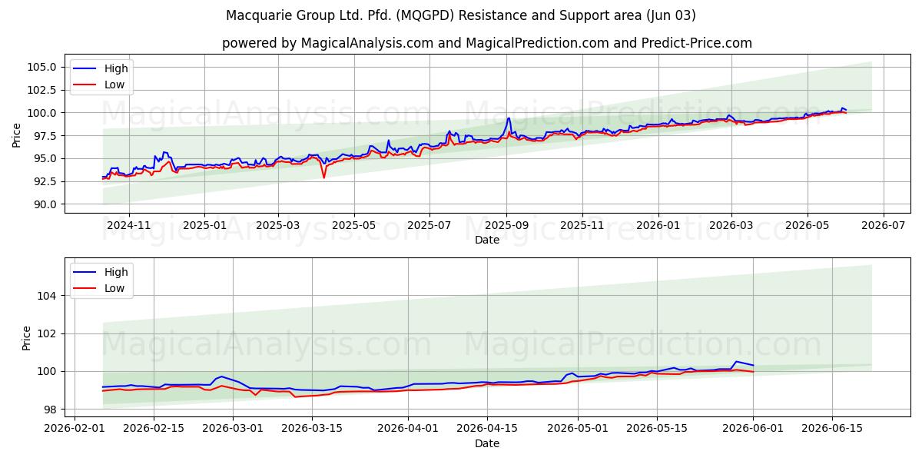Click the final High peak in bottom chart

coord(736,361)
